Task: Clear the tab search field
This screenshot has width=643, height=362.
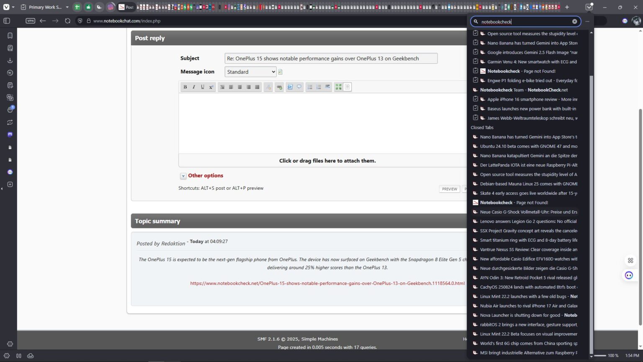Action: pos(574,22)
